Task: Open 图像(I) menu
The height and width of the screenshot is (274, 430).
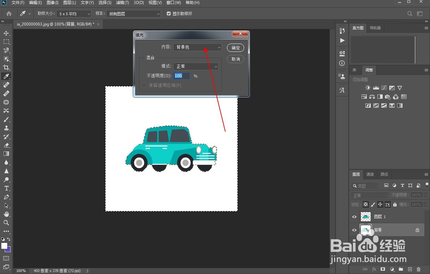Action: pyautogui.click(x=53, y=3)
